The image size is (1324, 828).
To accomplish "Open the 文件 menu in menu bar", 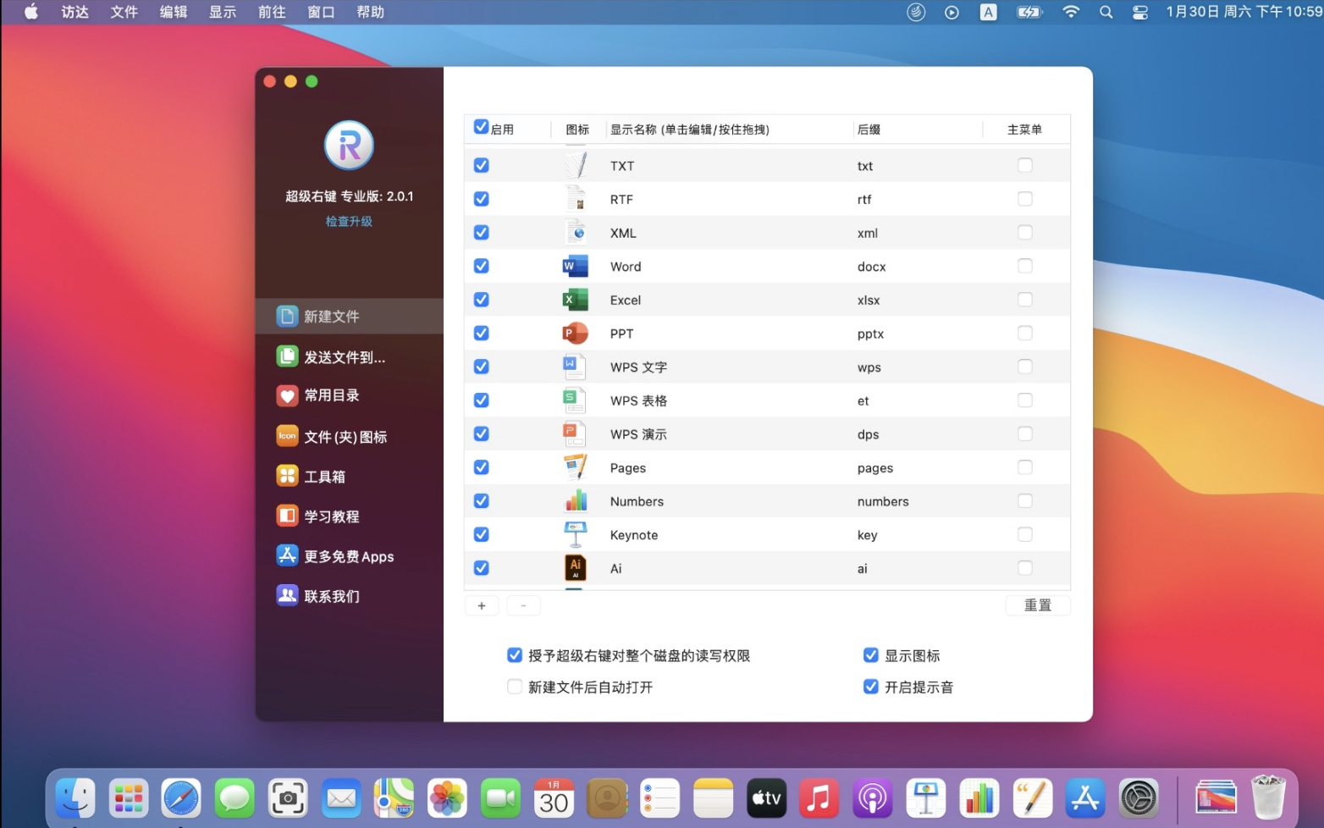I will [x=124, y=12].
